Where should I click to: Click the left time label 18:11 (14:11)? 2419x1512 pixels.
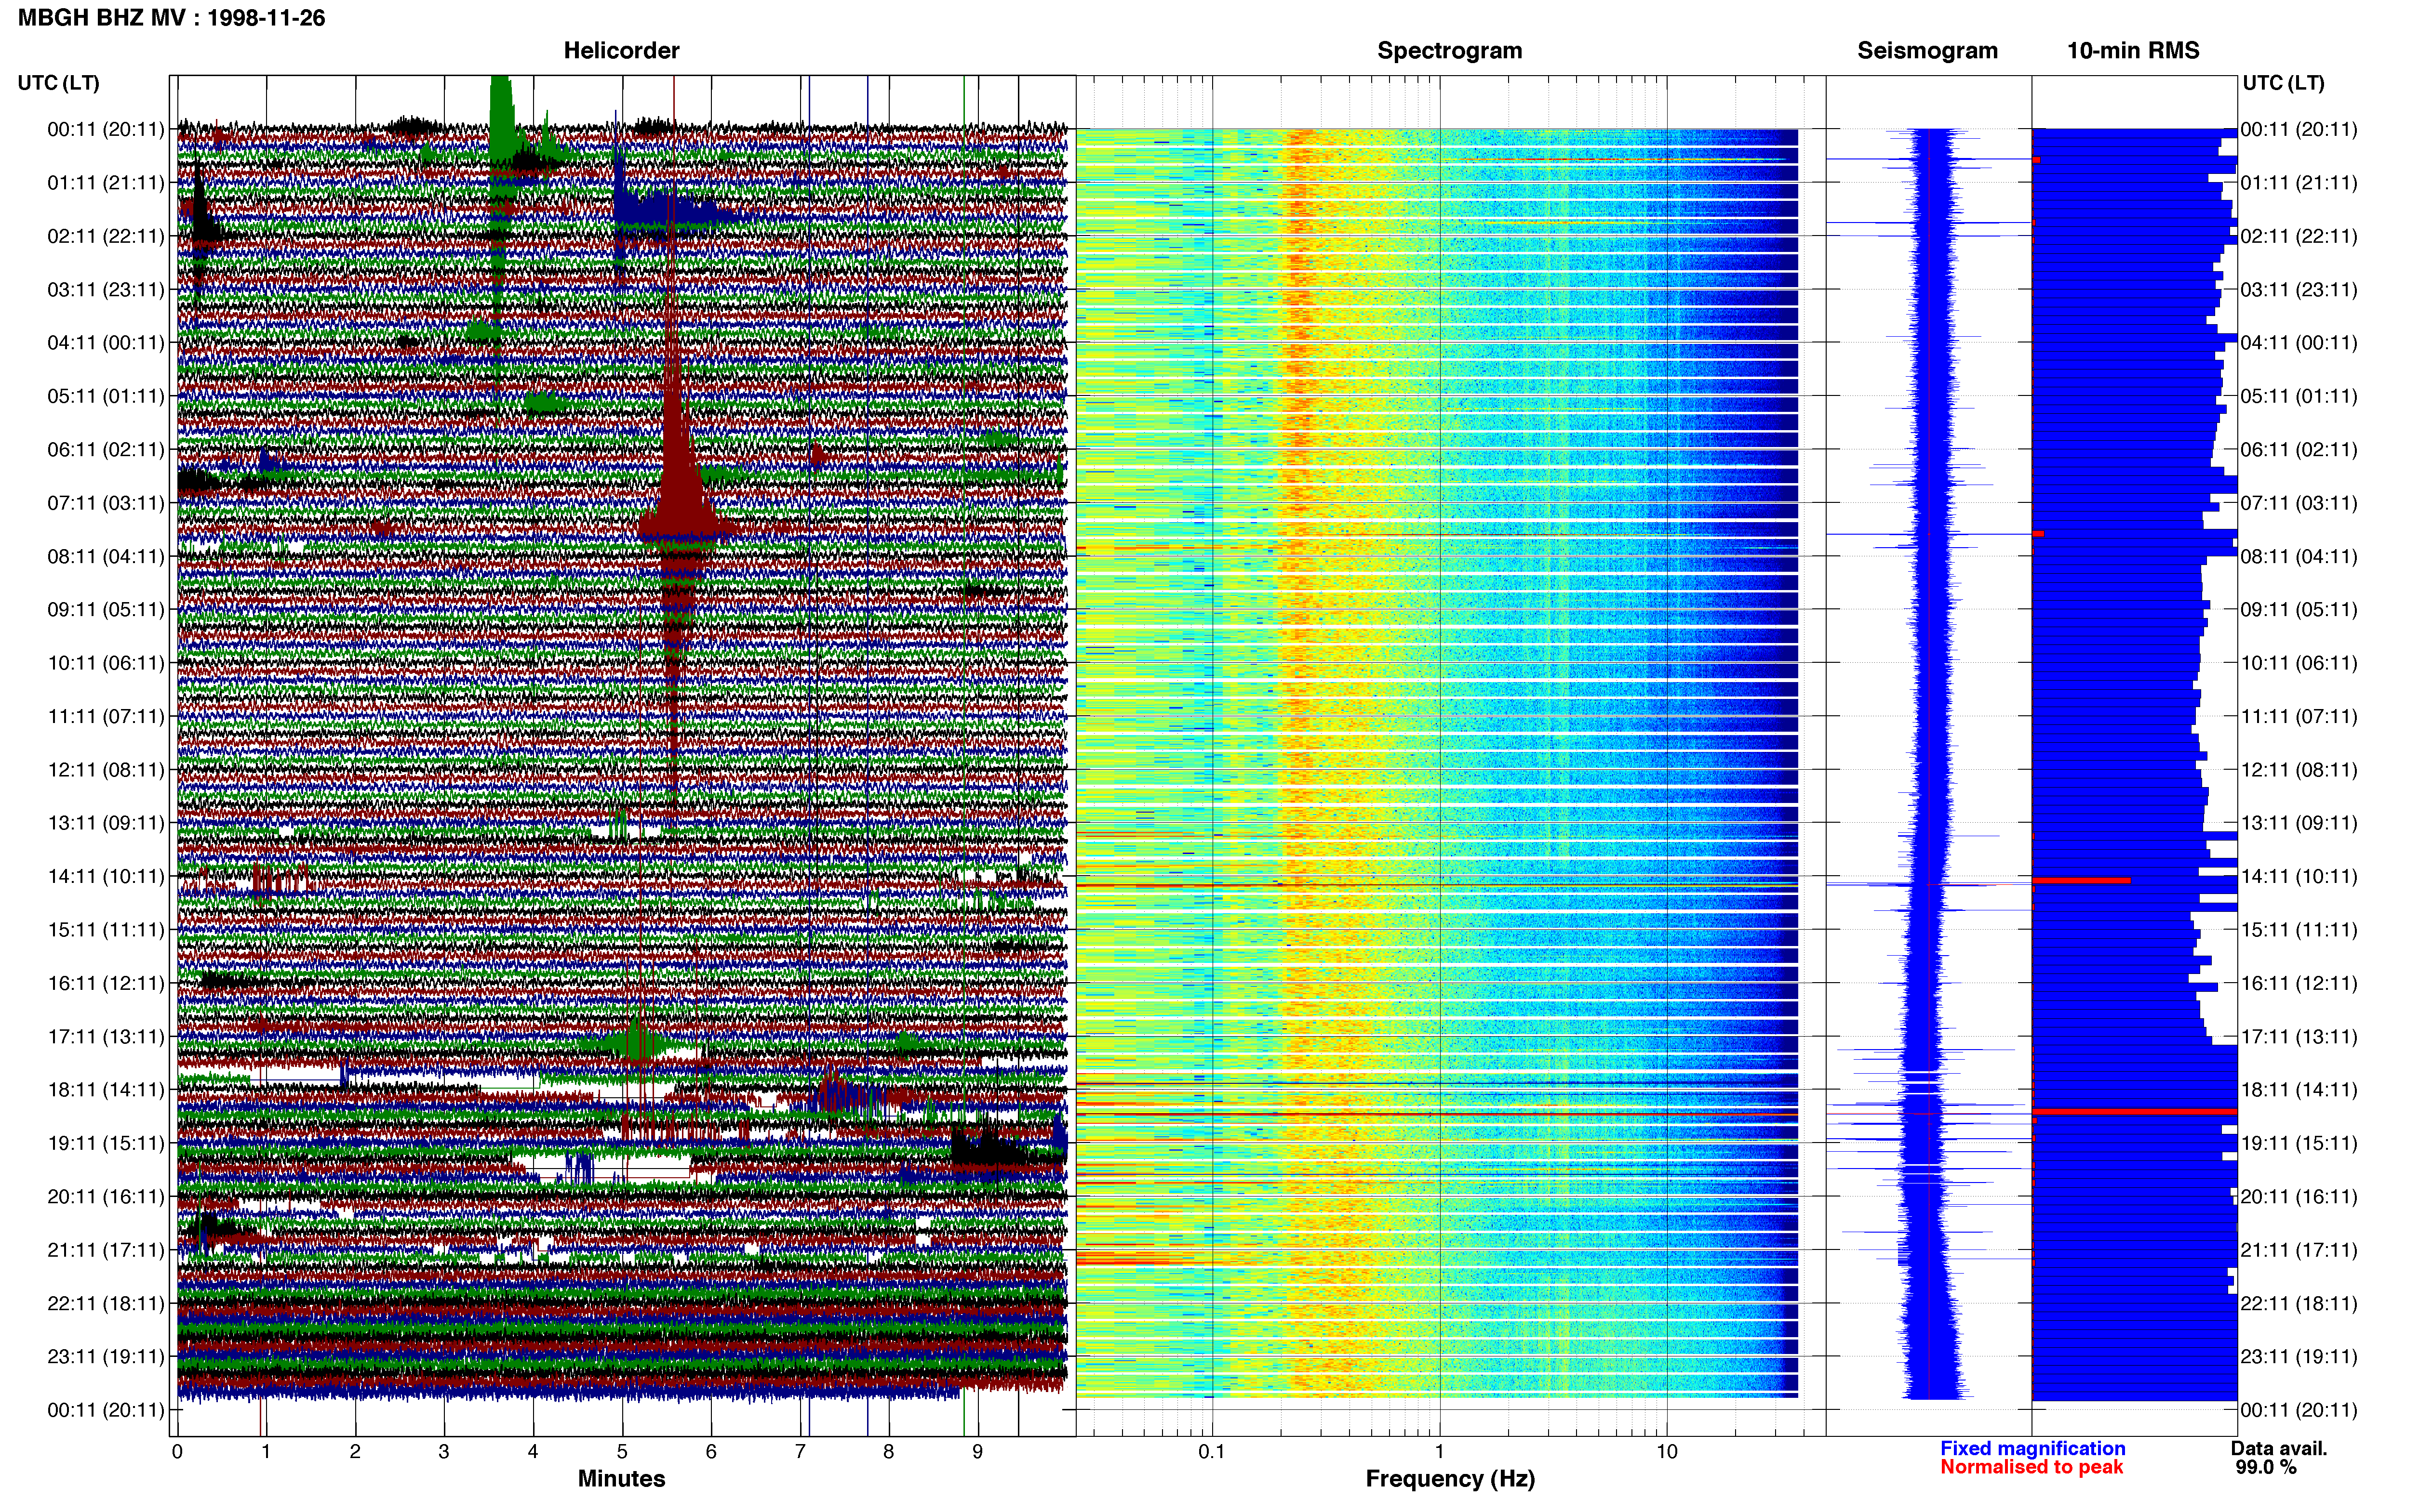[106, 1089]
